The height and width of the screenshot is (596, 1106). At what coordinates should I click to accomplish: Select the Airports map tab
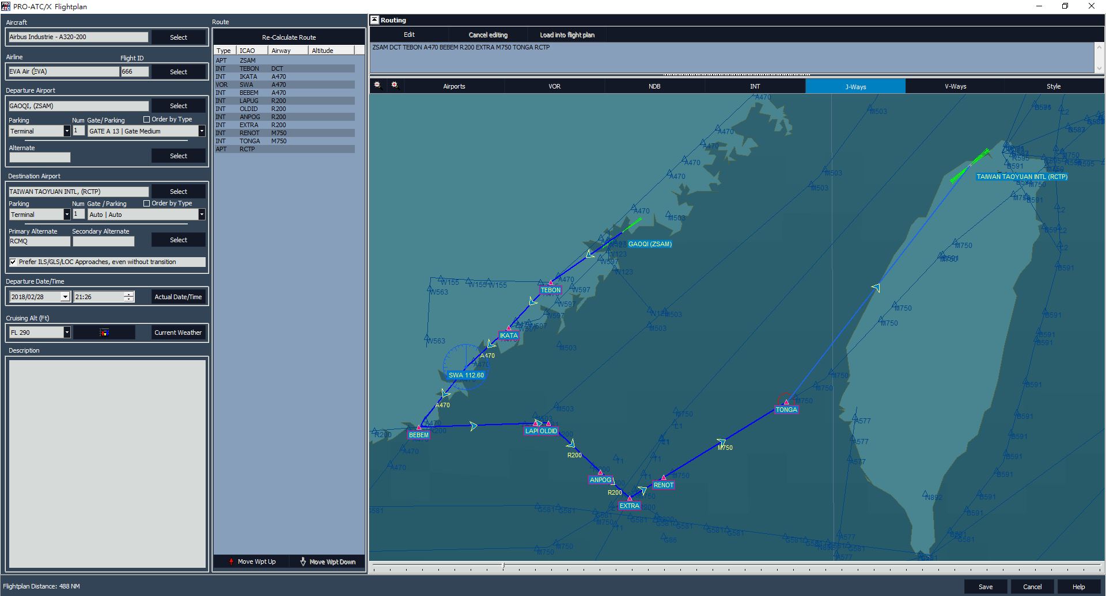(x=454, y=86)
